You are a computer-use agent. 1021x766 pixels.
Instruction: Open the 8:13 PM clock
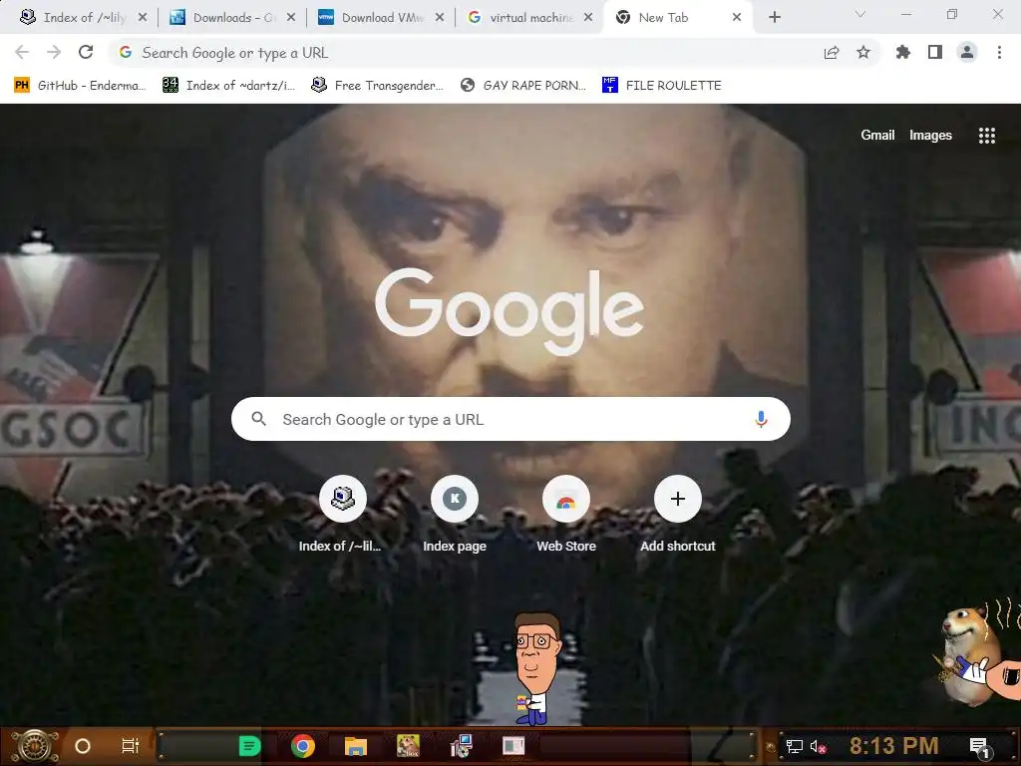[x=893, y=746]
